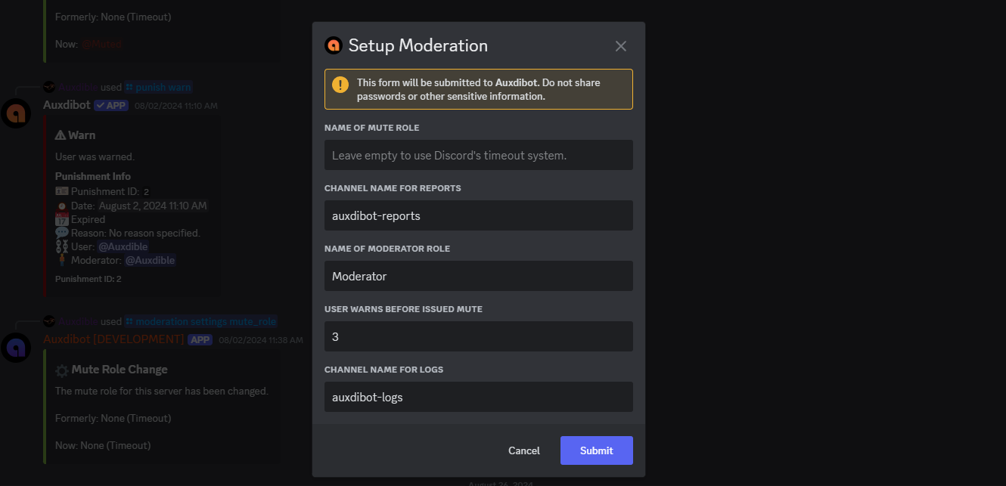Click the Warn triangle icon in embed
The width and height of the screenshot is (1006, 486).
tap(61, 135)
